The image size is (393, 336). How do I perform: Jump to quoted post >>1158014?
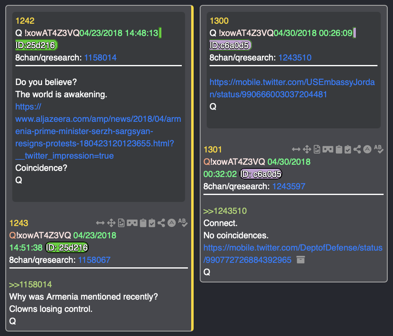click(x=31, y=284)
